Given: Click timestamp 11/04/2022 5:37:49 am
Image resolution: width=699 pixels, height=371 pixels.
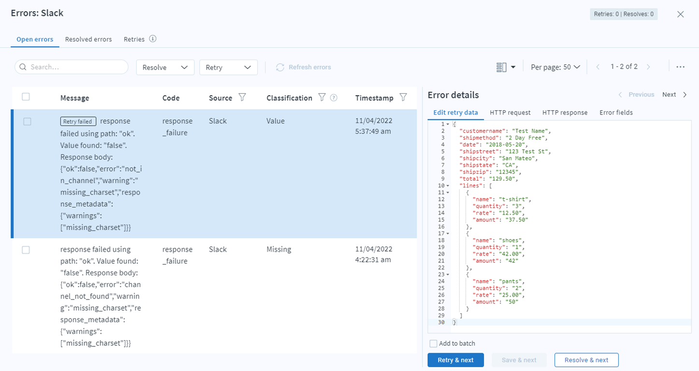Looking at the screenshot, I should (x=373, y=126).
